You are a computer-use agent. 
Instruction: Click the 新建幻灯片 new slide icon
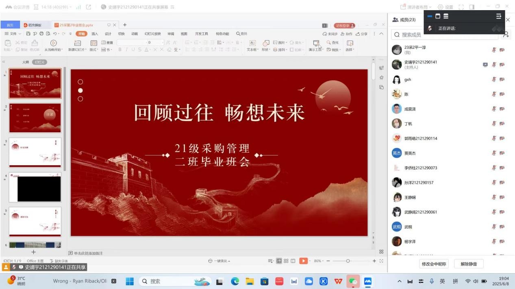pyautogui.click(x=77, y=43)
